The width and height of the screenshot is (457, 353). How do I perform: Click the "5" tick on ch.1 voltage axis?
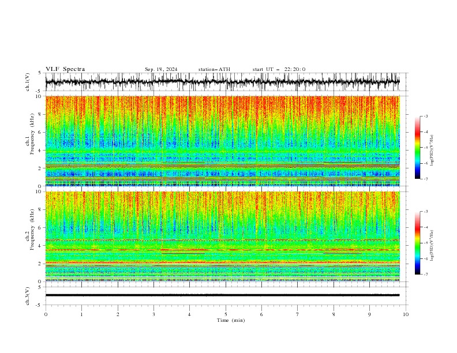[40, 73]
